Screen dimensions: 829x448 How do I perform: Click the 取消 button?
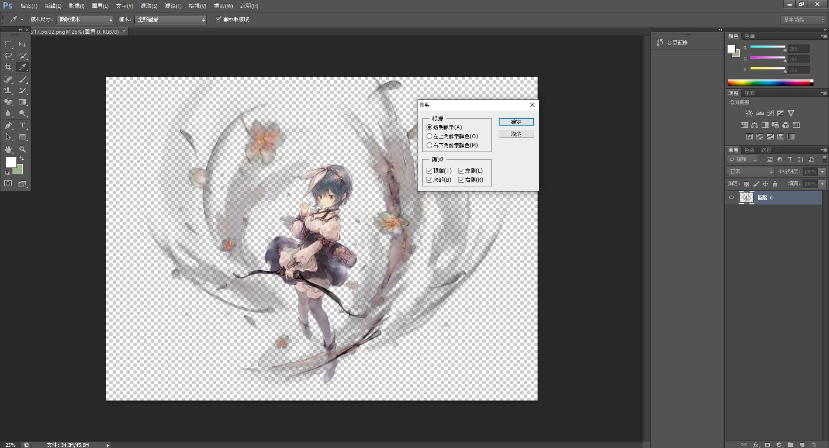516,134
